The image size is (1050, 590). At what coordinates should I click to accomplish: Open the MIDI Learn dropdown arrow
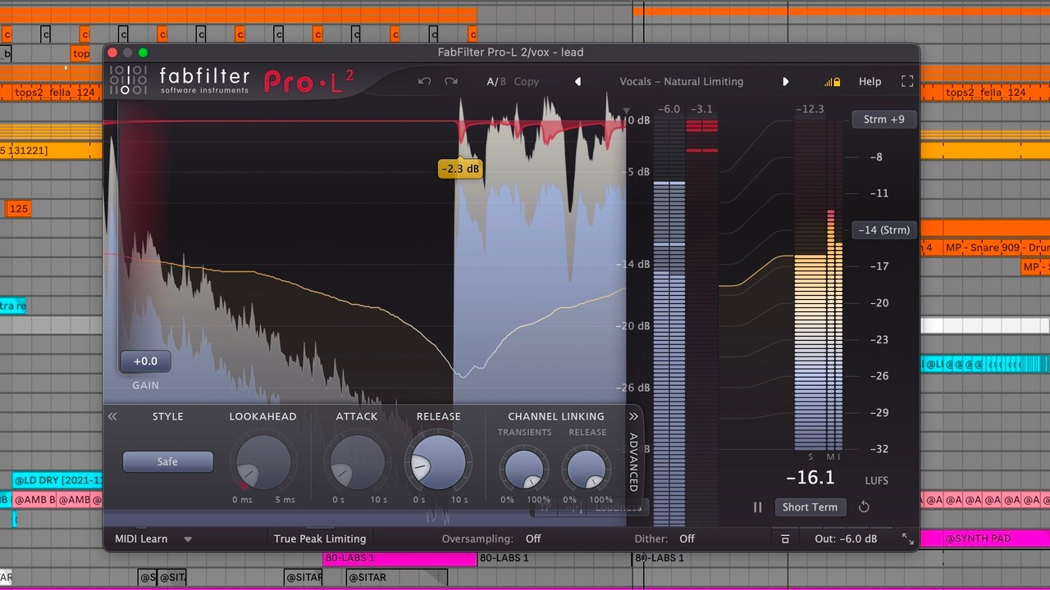[x=188, y=539]
